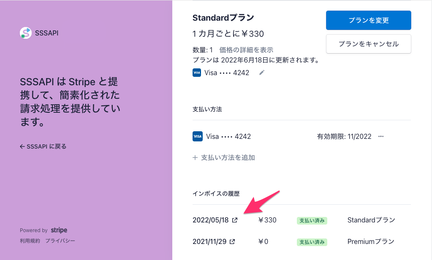Open the 2021/11/29 invoice via external link icon
This screenshot has height=260, width=432.
[x=232, y=241]
